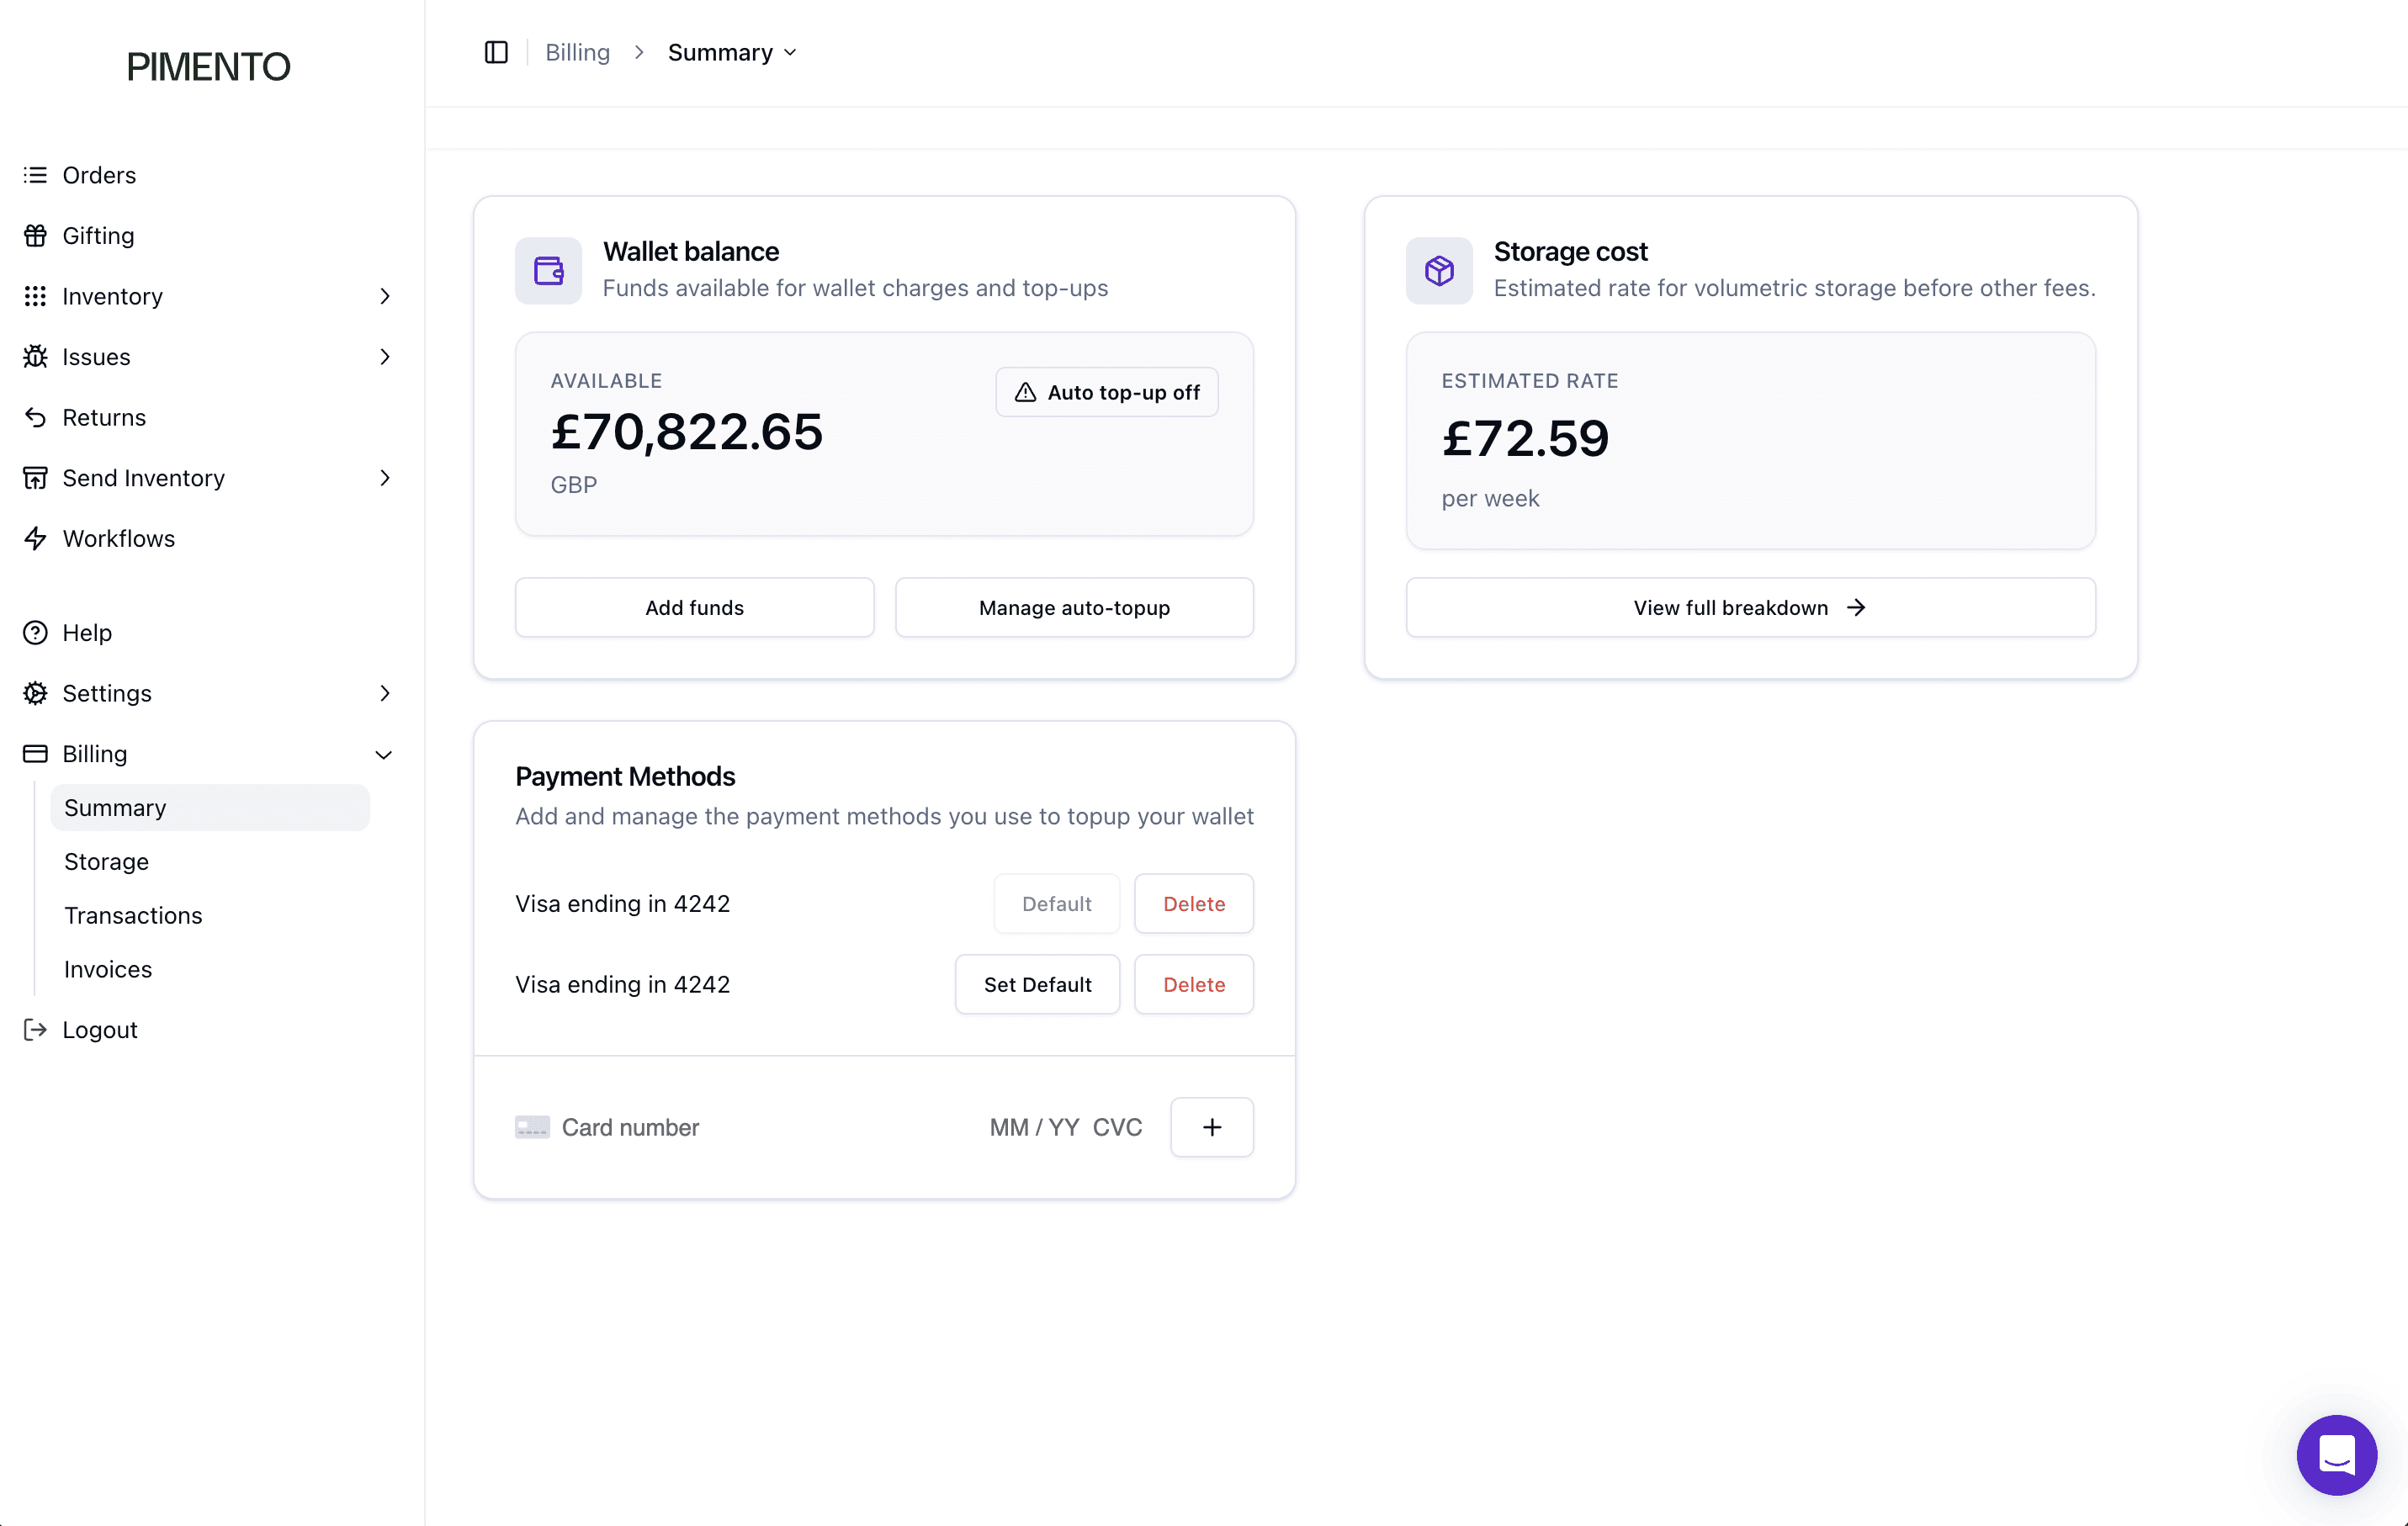
Task: Click the Add funds button
Action: coord(694,607)
